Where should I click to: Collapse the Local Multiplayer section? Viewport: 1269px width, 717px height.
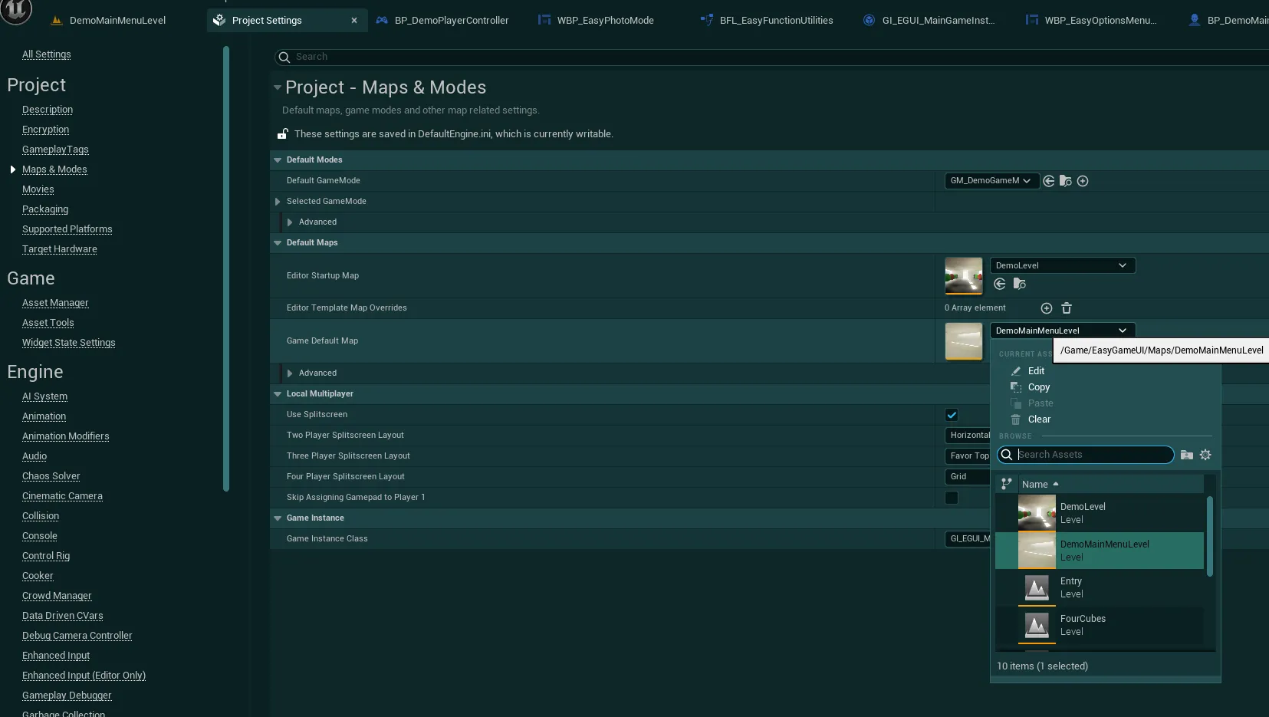[x=278, y=394]
